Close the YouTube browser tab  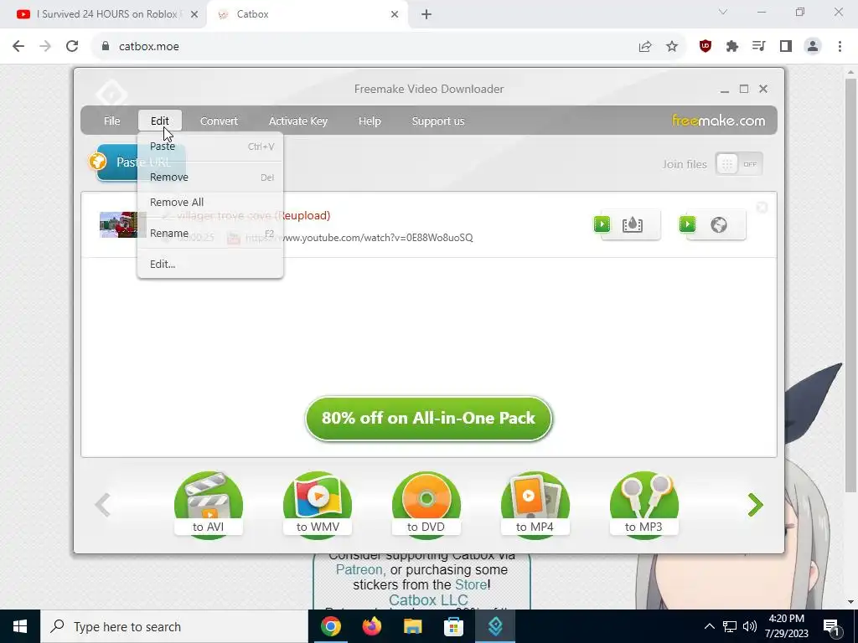click(194, 14)
